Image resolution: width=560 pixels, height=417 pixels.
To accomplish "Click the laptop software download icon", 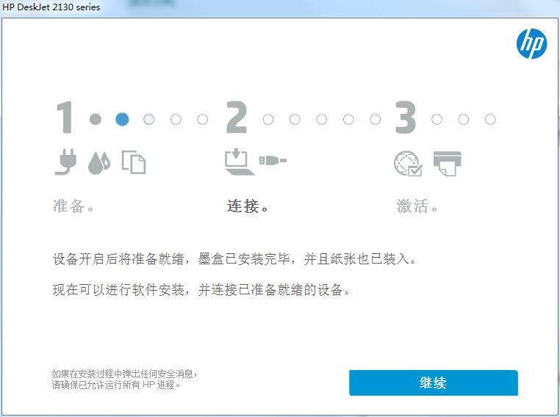I will (239, 162).
